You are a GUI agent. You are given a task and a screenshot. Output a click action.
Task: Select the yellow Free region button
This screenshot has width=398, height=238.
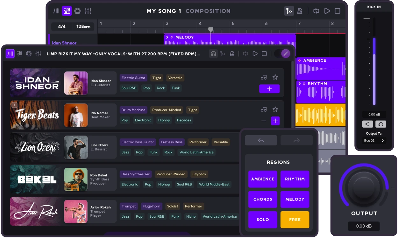(x=295, y=220)
